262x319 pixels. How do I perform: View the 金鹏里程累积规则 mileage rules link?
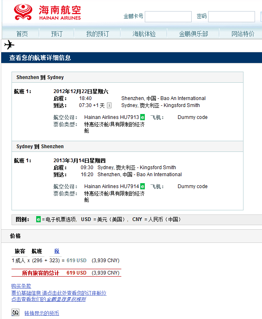[66, 299]
